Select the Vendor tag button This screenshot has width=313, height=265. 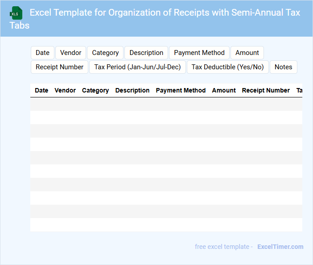tap(70, 53)
